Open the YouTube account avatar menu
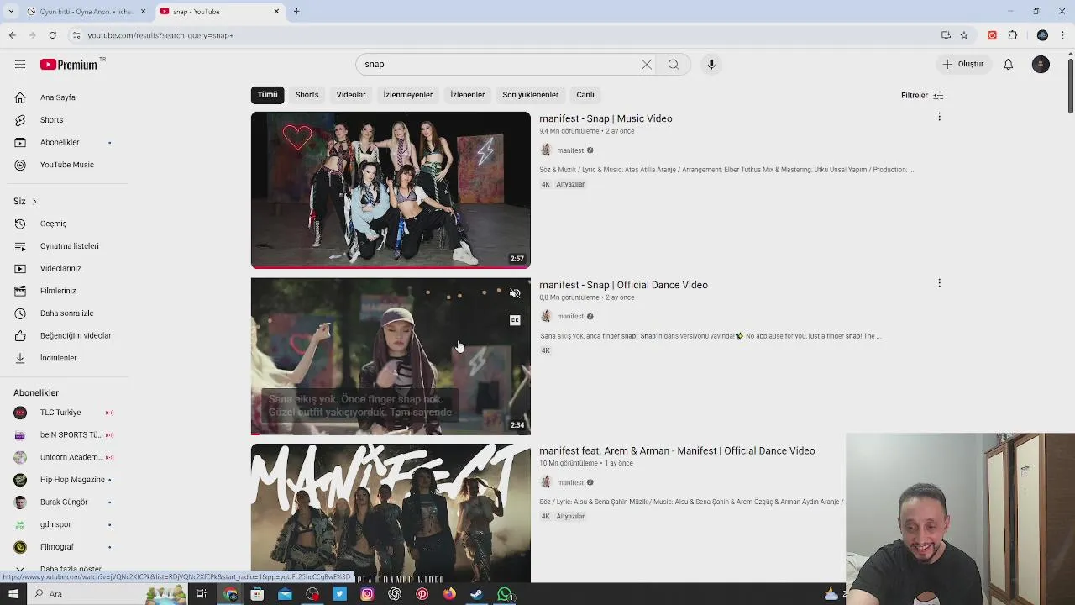Screen dimensions: 1075x605 [x=1041, y=65]
